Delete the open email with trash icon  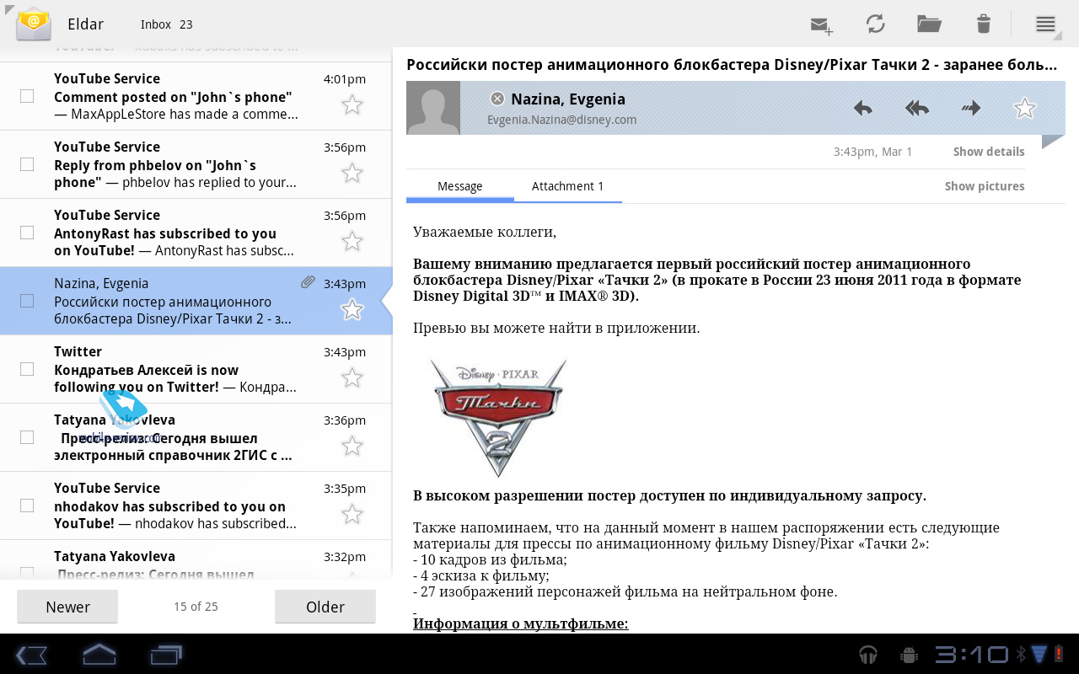pyautogui.click(x=983, y=24)
